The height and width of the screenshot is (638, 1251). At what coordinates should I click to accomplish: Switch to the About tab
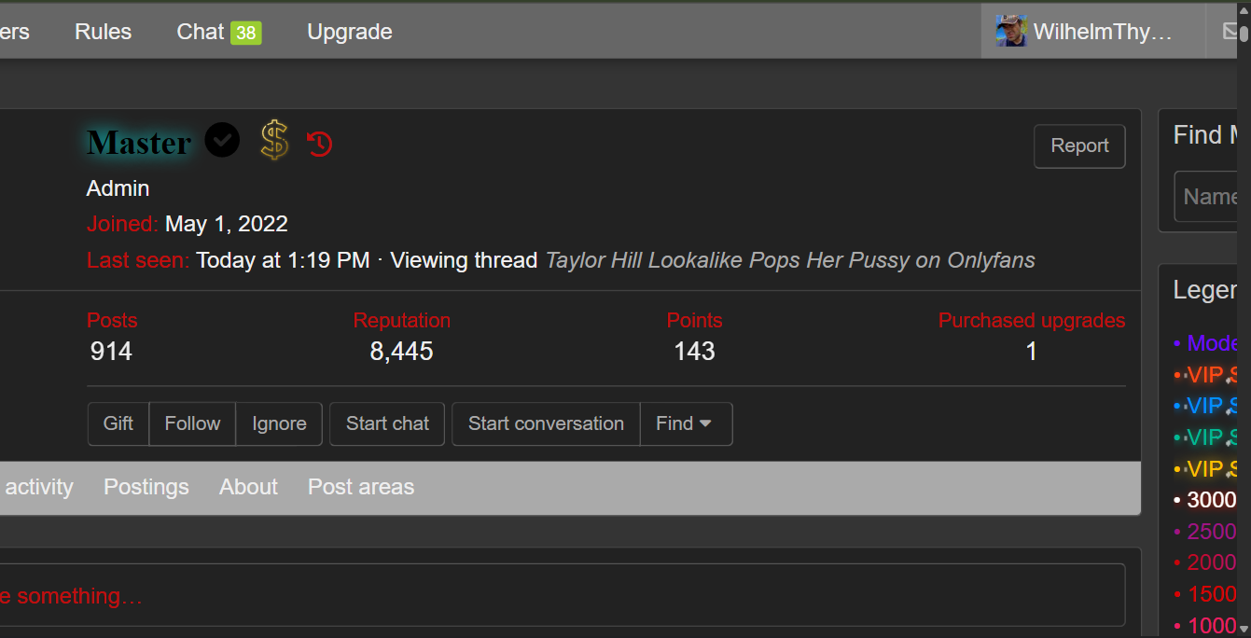(x=248, y=487)
